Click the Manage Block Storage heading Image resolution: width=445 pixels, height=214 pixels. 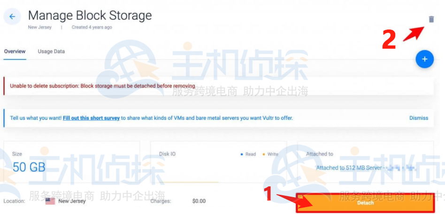coord(90,15)
